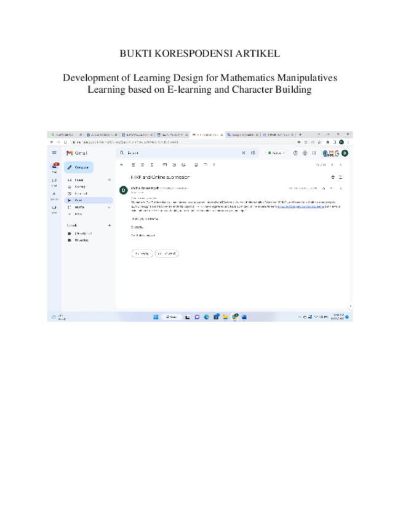Switch to the fourth browser tab
Viewport: 400px width, 517px height.
[172, 135]
